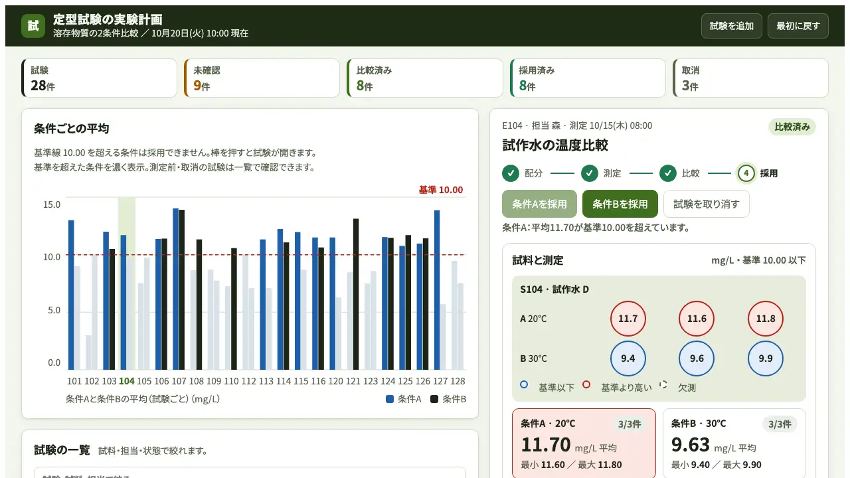The image size is (850, 478).
Task: Click the 基準 10.00 red label
Action: (441, 190)
